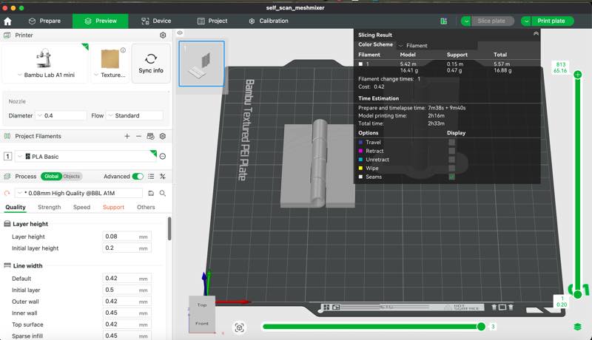The height and width of the screenshot is (340, 592).
Task: Open the Project tab
Action: [212, 21]
